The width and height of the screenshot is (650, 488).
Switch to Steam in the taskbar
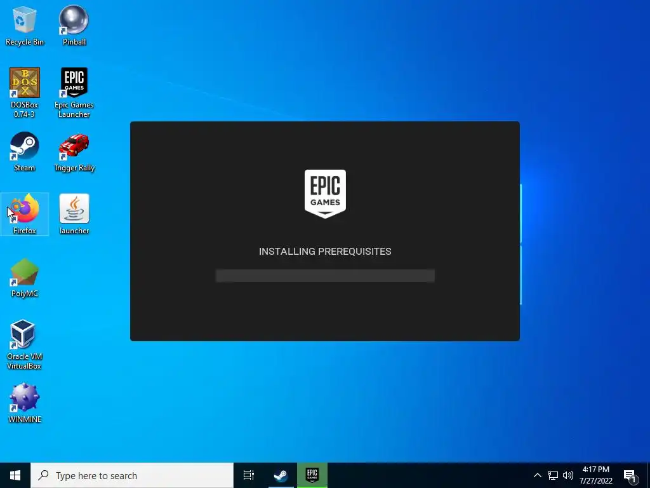281,475
